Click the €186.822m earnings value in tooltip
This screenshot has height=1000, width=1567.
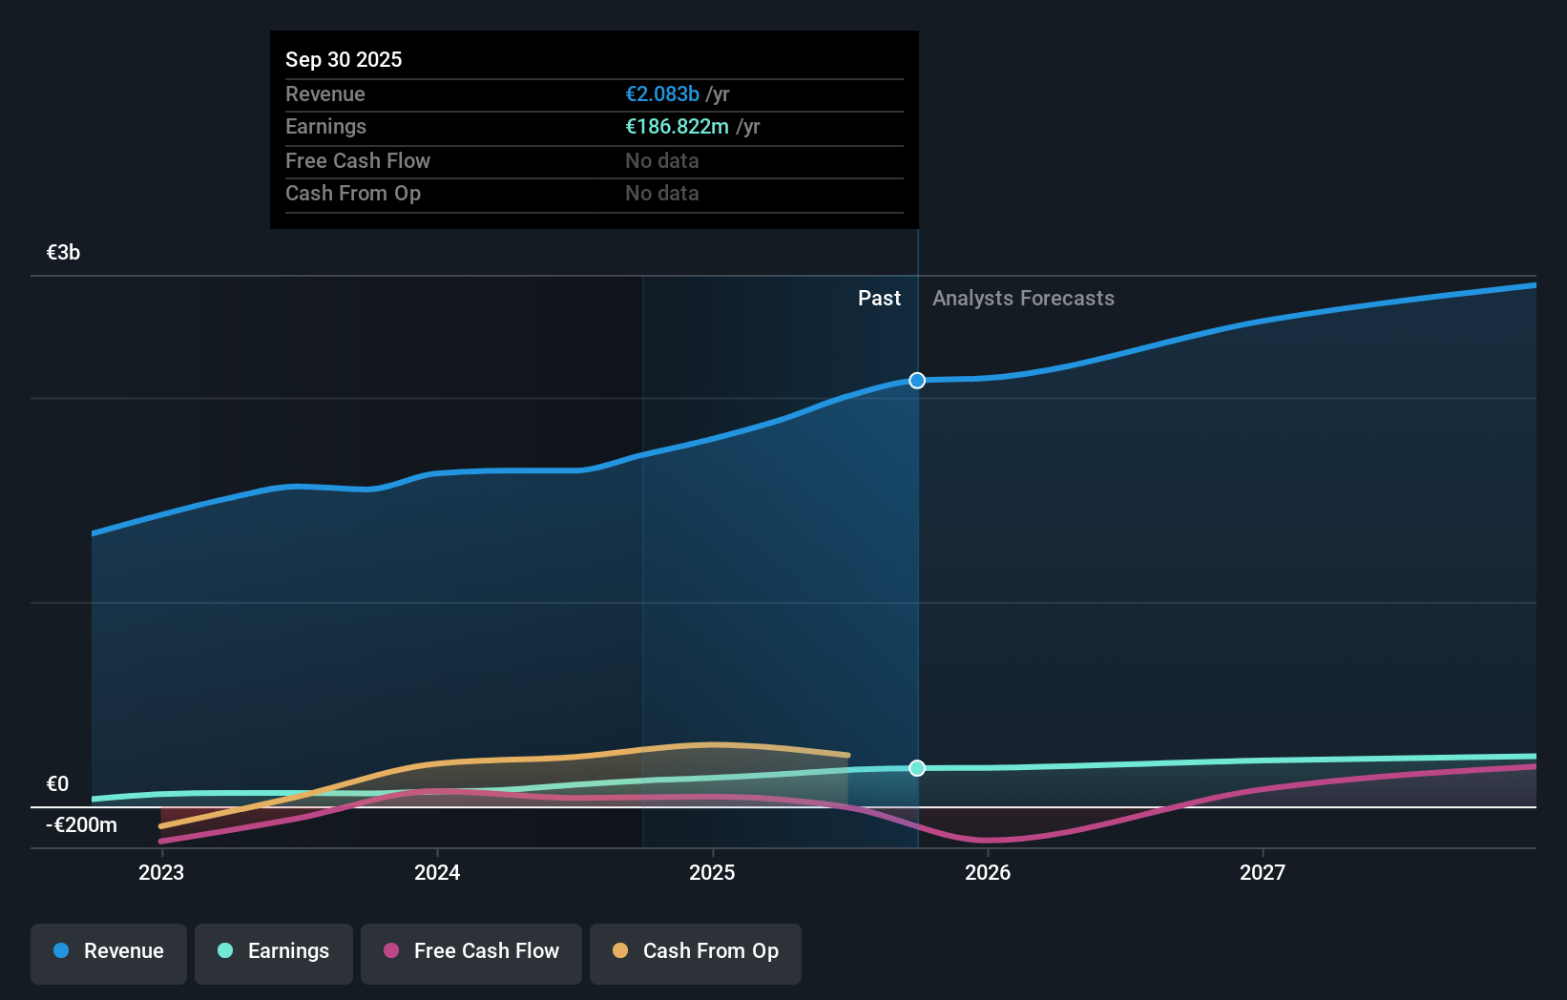[x=677, y=127]
